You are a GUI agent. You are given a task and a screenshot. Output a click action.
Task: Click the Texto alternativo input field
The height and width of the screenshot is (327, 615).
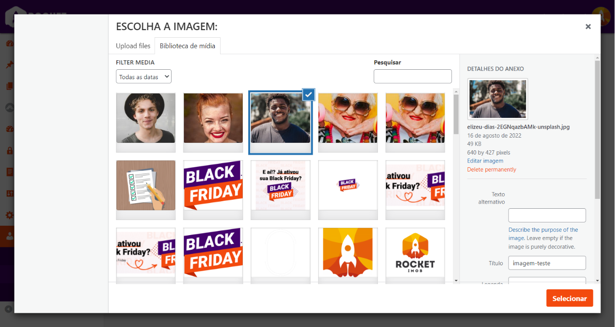coord(547,215)
